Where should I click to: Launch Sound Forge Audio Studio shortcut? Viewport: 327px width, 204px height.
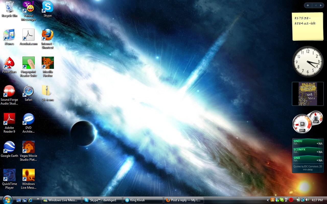click(9, 91)
